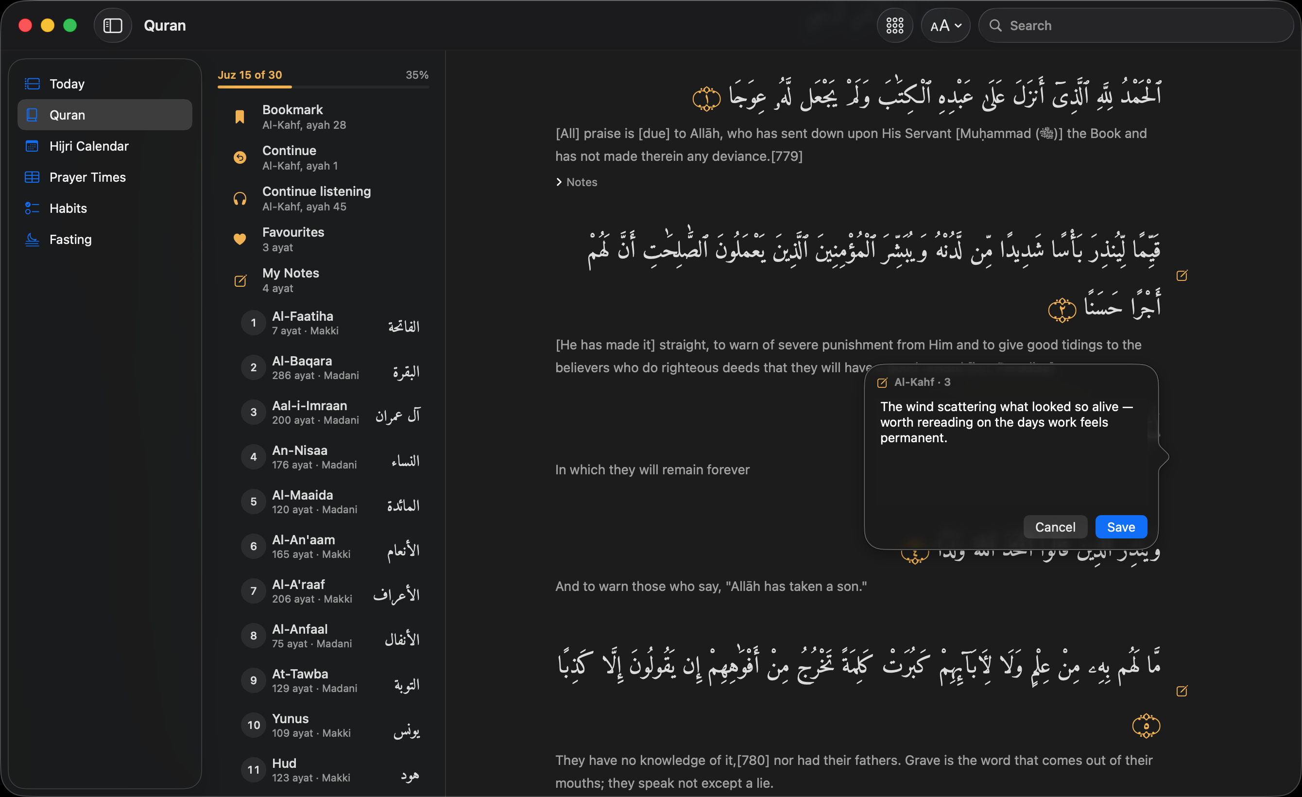
Task: Click the Juz 15 of 30 progress bar
Action: [324, 87]
